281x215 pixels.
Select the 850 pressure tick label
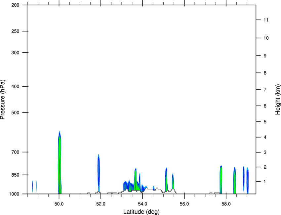point(15,175)
